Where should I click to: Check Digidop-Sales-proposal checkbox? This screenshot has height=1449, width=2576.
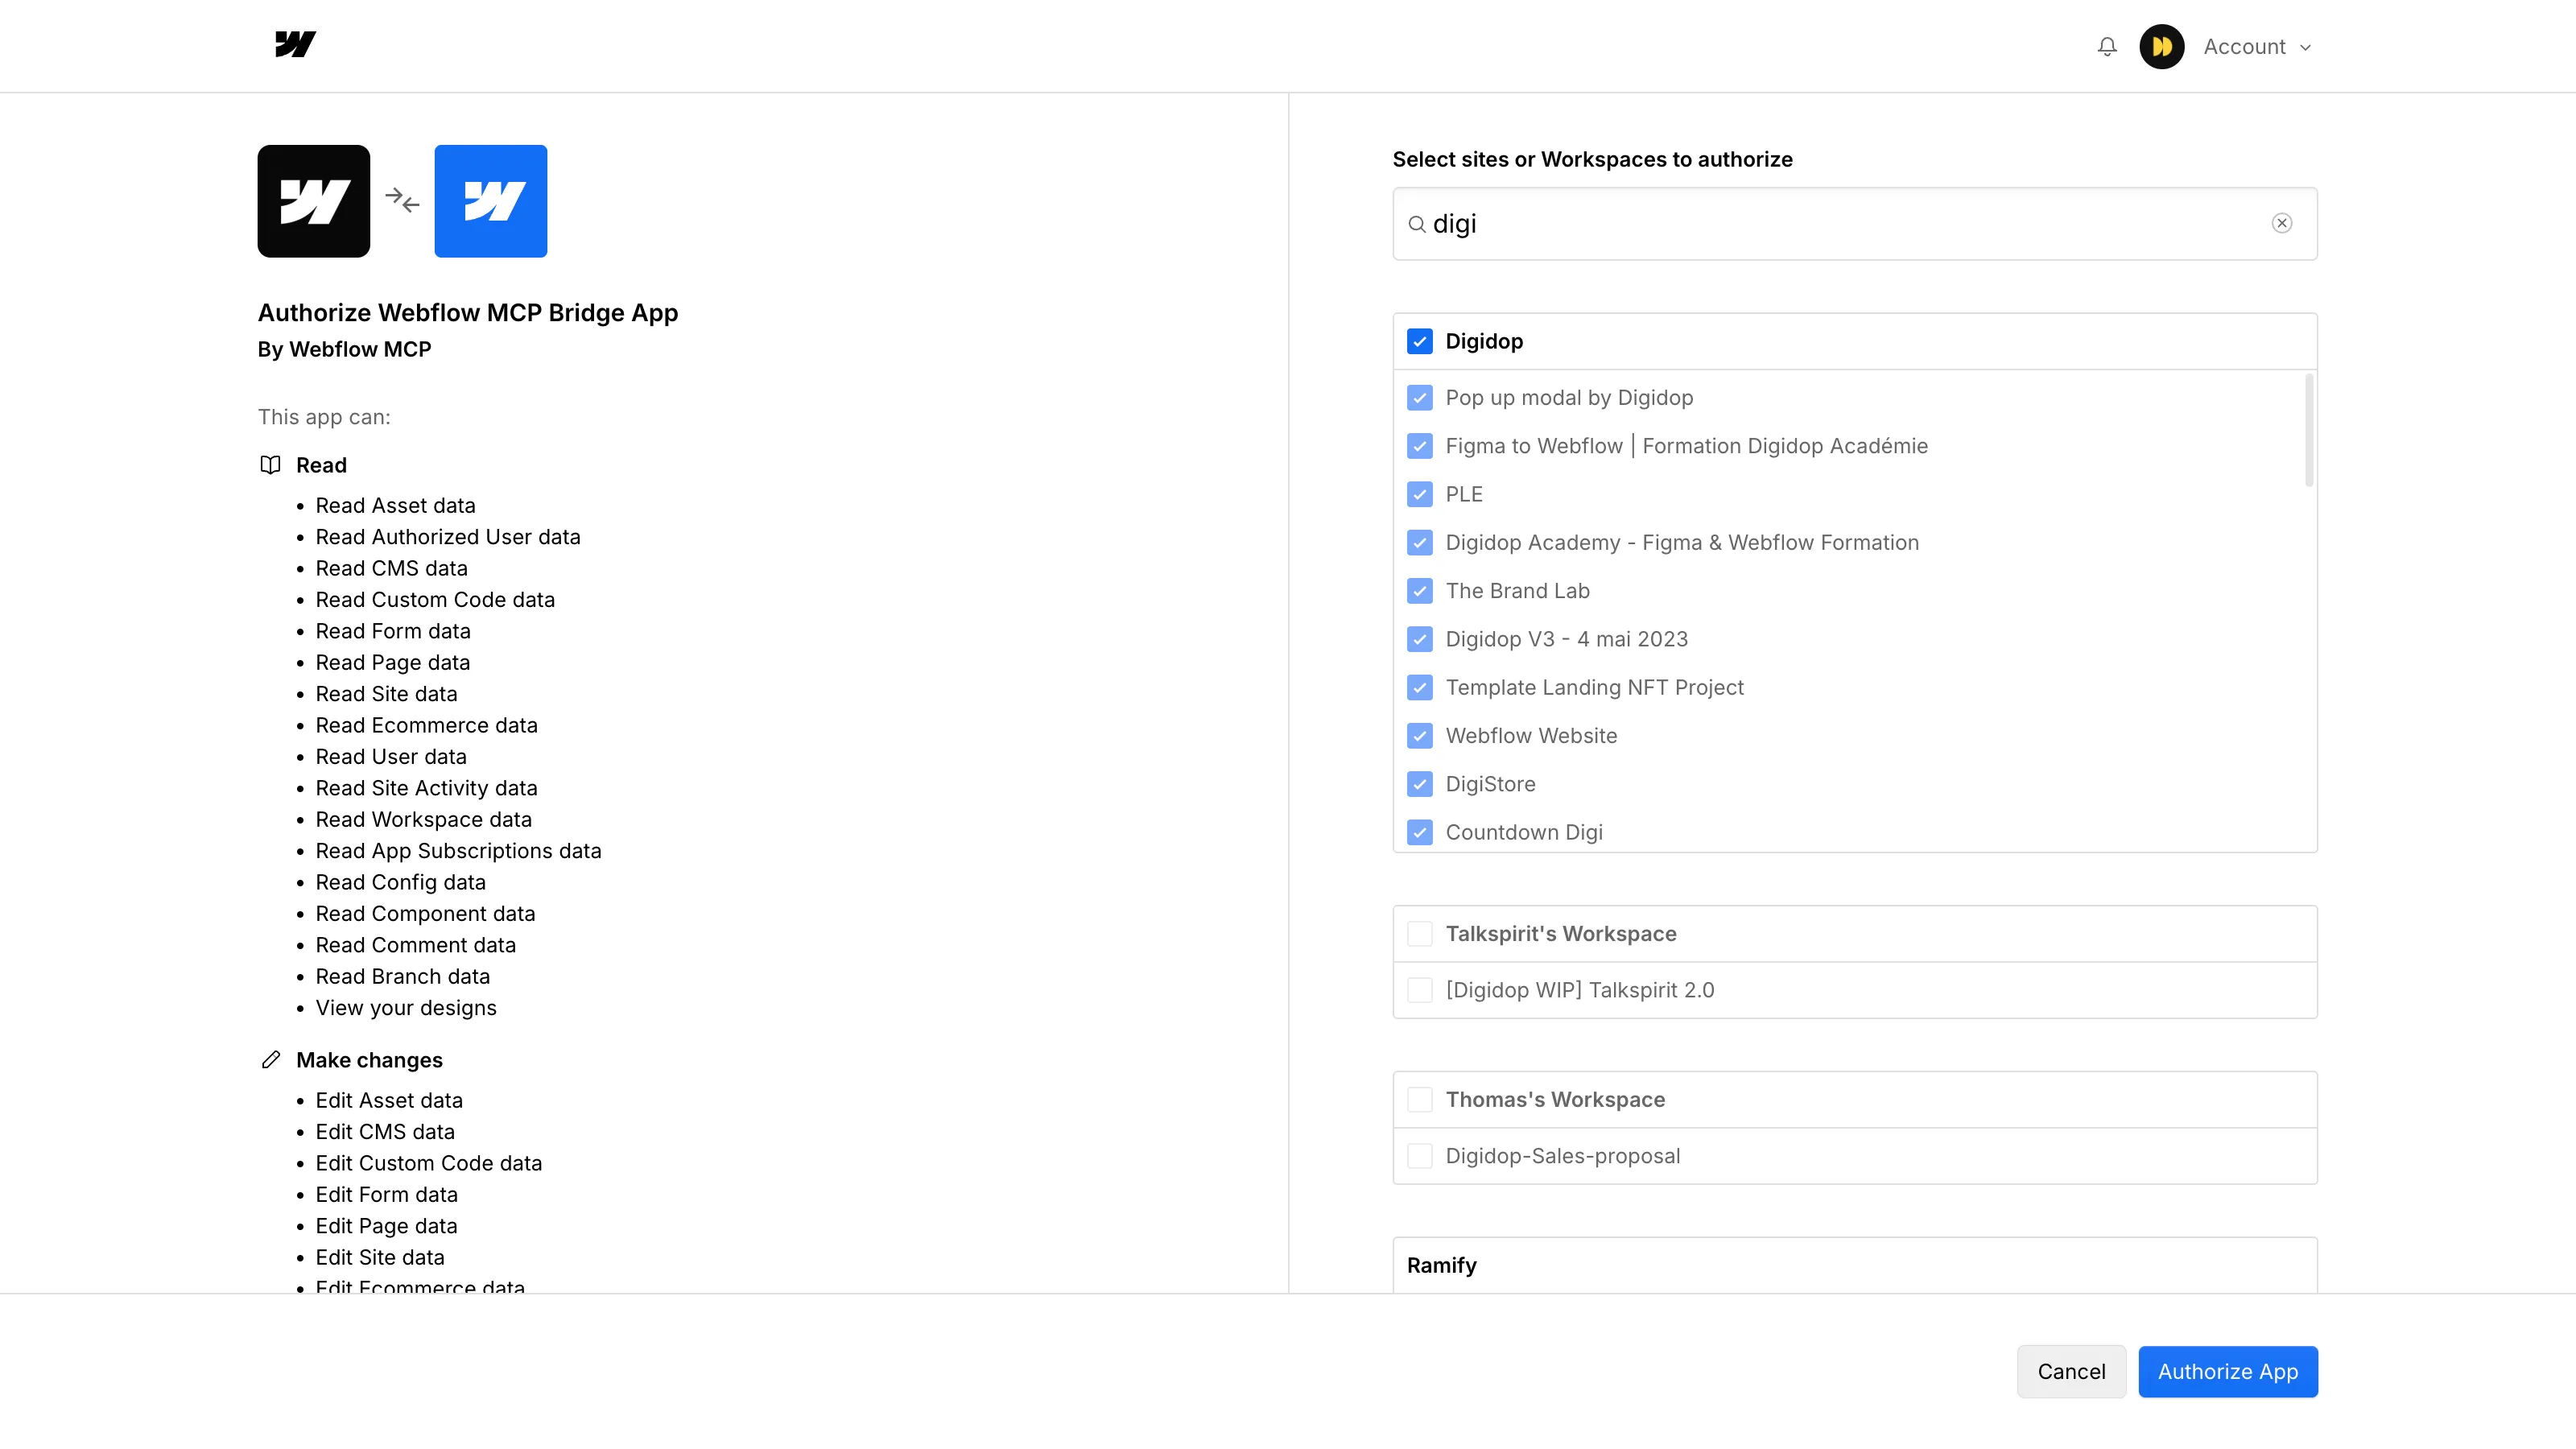pyautogui.click(x=1420, y=1156)
